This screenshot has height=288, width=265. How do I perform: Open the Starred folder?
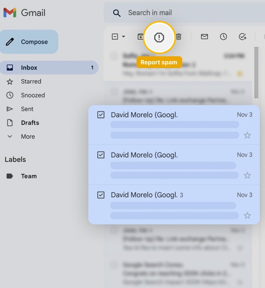click(x=31, y=81)
